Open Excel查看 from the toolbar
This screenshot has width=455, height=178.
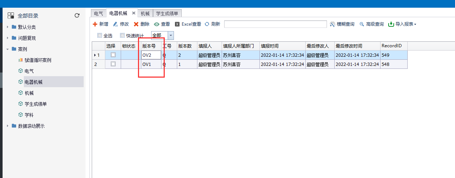pos(188,24)
